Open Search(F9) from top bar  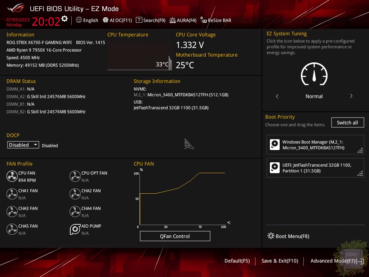151,20
